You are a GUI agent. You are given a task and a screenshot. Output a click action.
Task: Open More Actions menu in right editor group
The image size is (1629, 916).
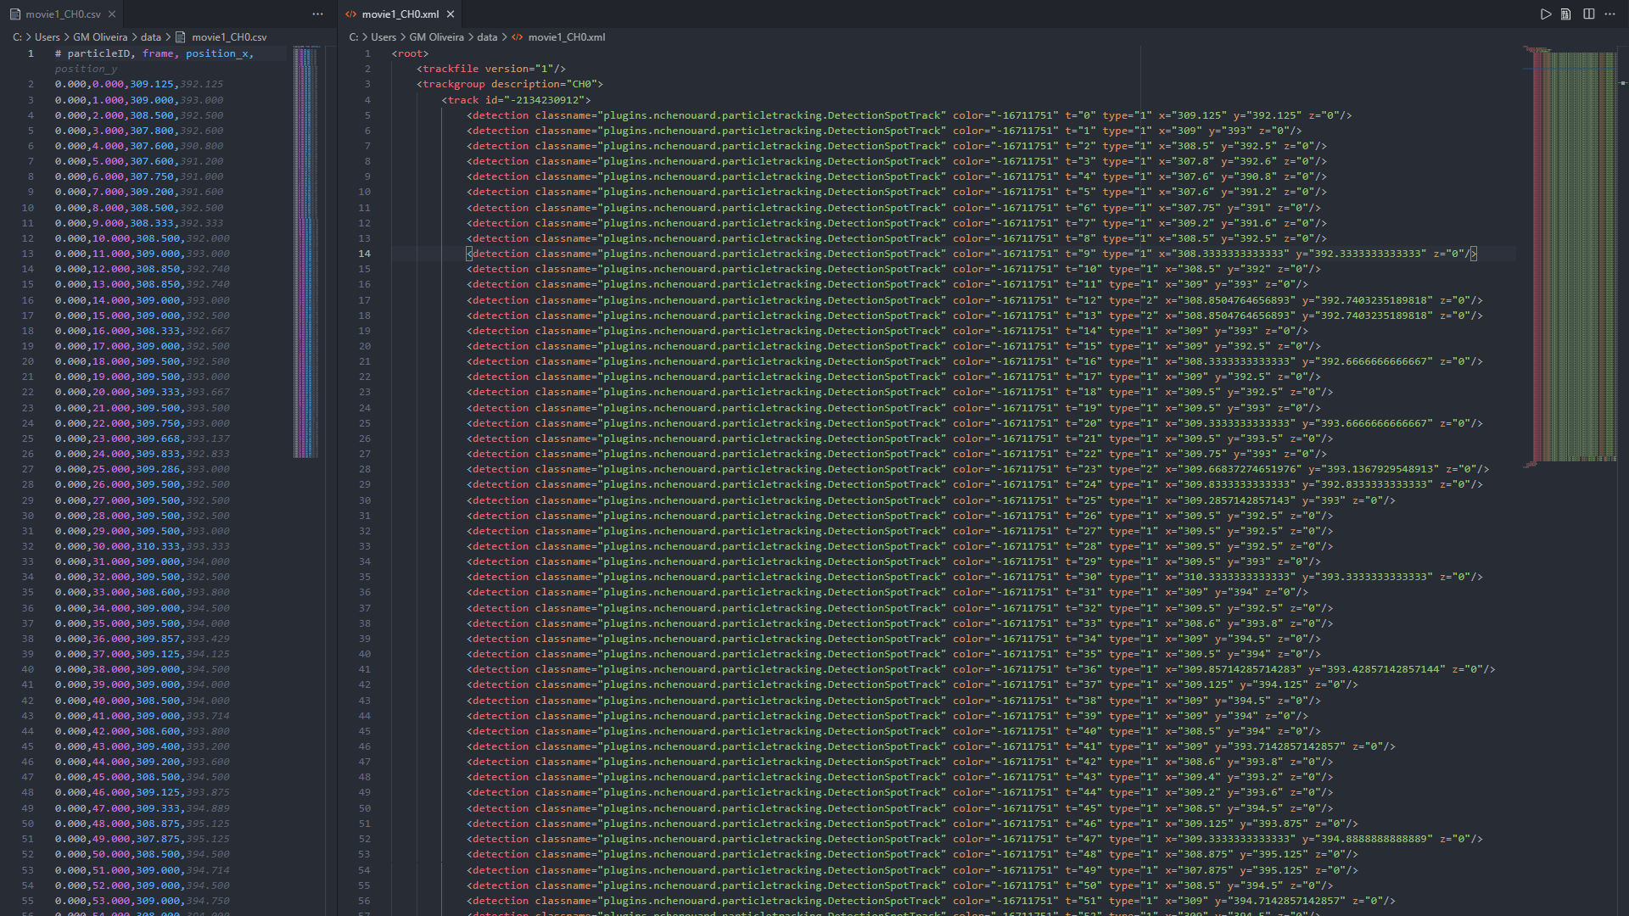(x=1609, y=14)
